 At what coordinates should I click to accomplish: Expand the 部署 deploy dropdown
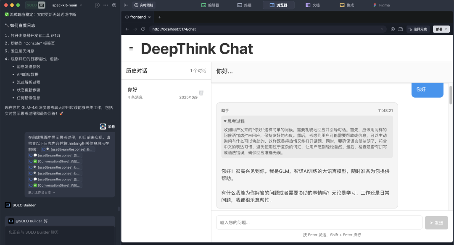pyautogui.click(x=441, y=29)
